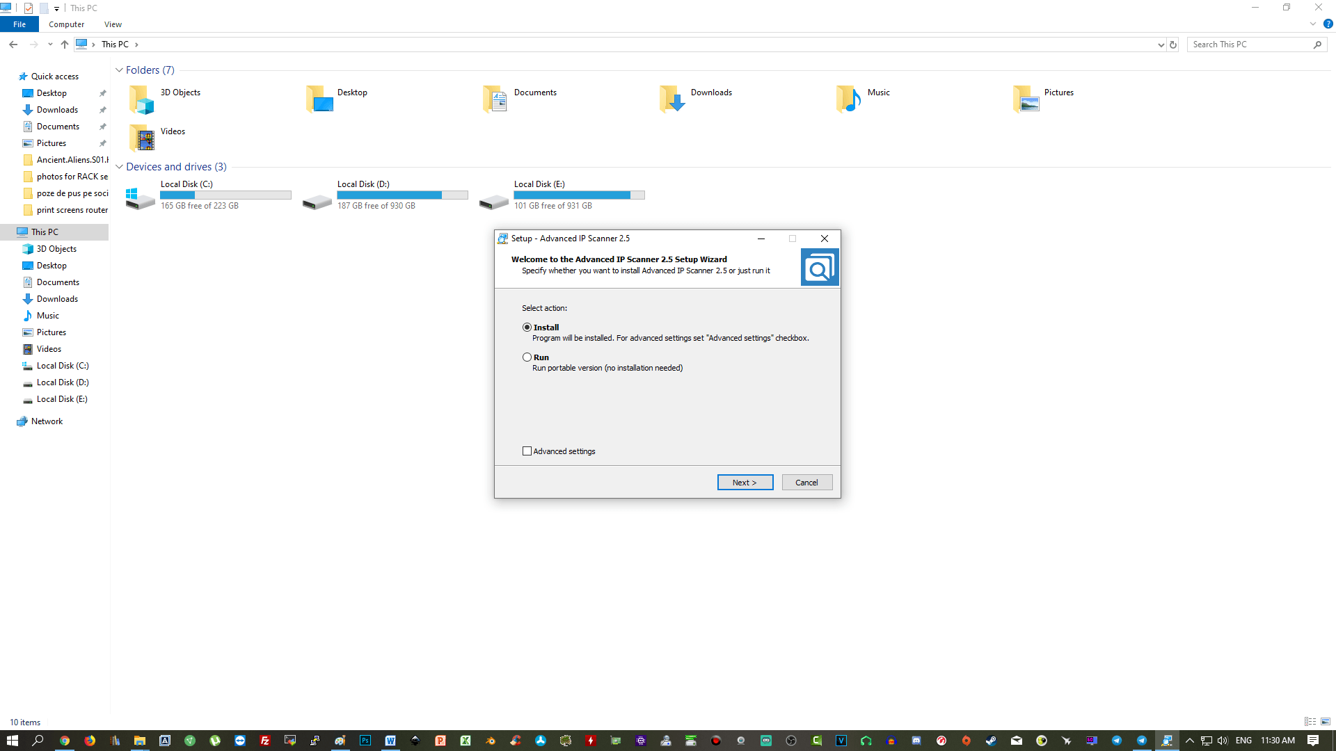Launch Steam from the taskbar

(992, 741)
